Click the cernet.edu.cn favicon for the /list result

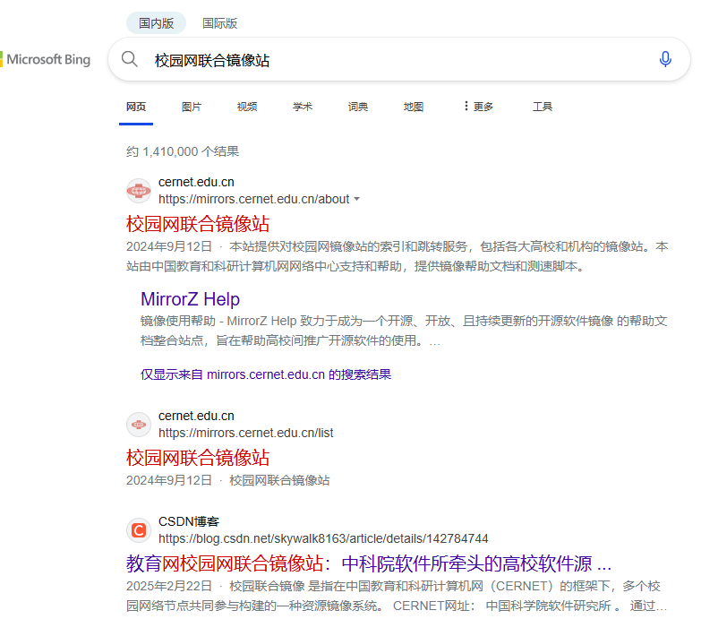pyautogui.click(x=139, y=425)
